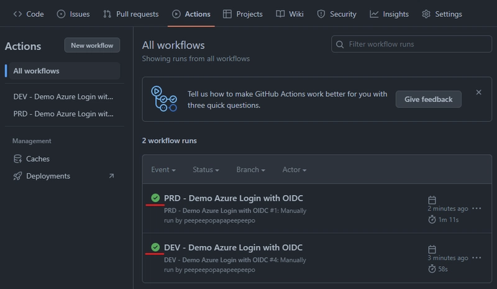
Task: Click DEV run subtitle '#4: Manually'
Action: pyautogui.click(x=288, y=260)
